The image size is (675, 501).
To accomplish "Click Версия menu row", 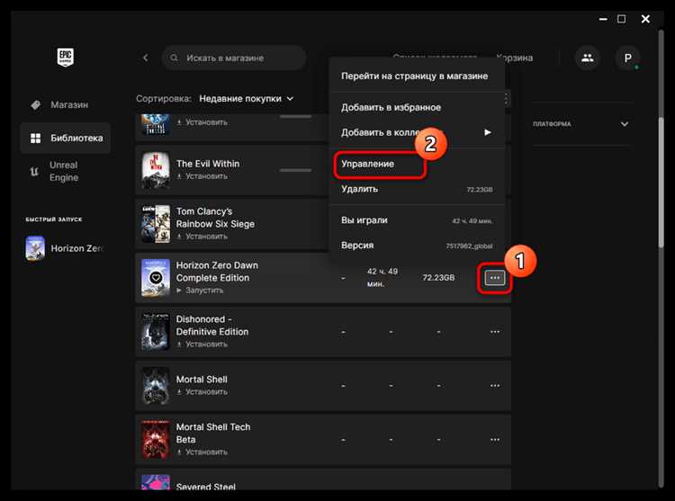I will [x=417, y=246].
